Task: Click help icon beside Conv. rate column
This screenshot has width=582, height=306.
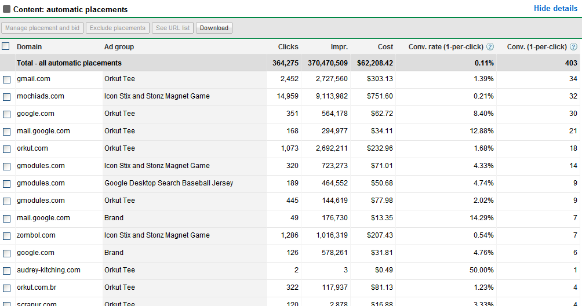Action: pos(490,47)
